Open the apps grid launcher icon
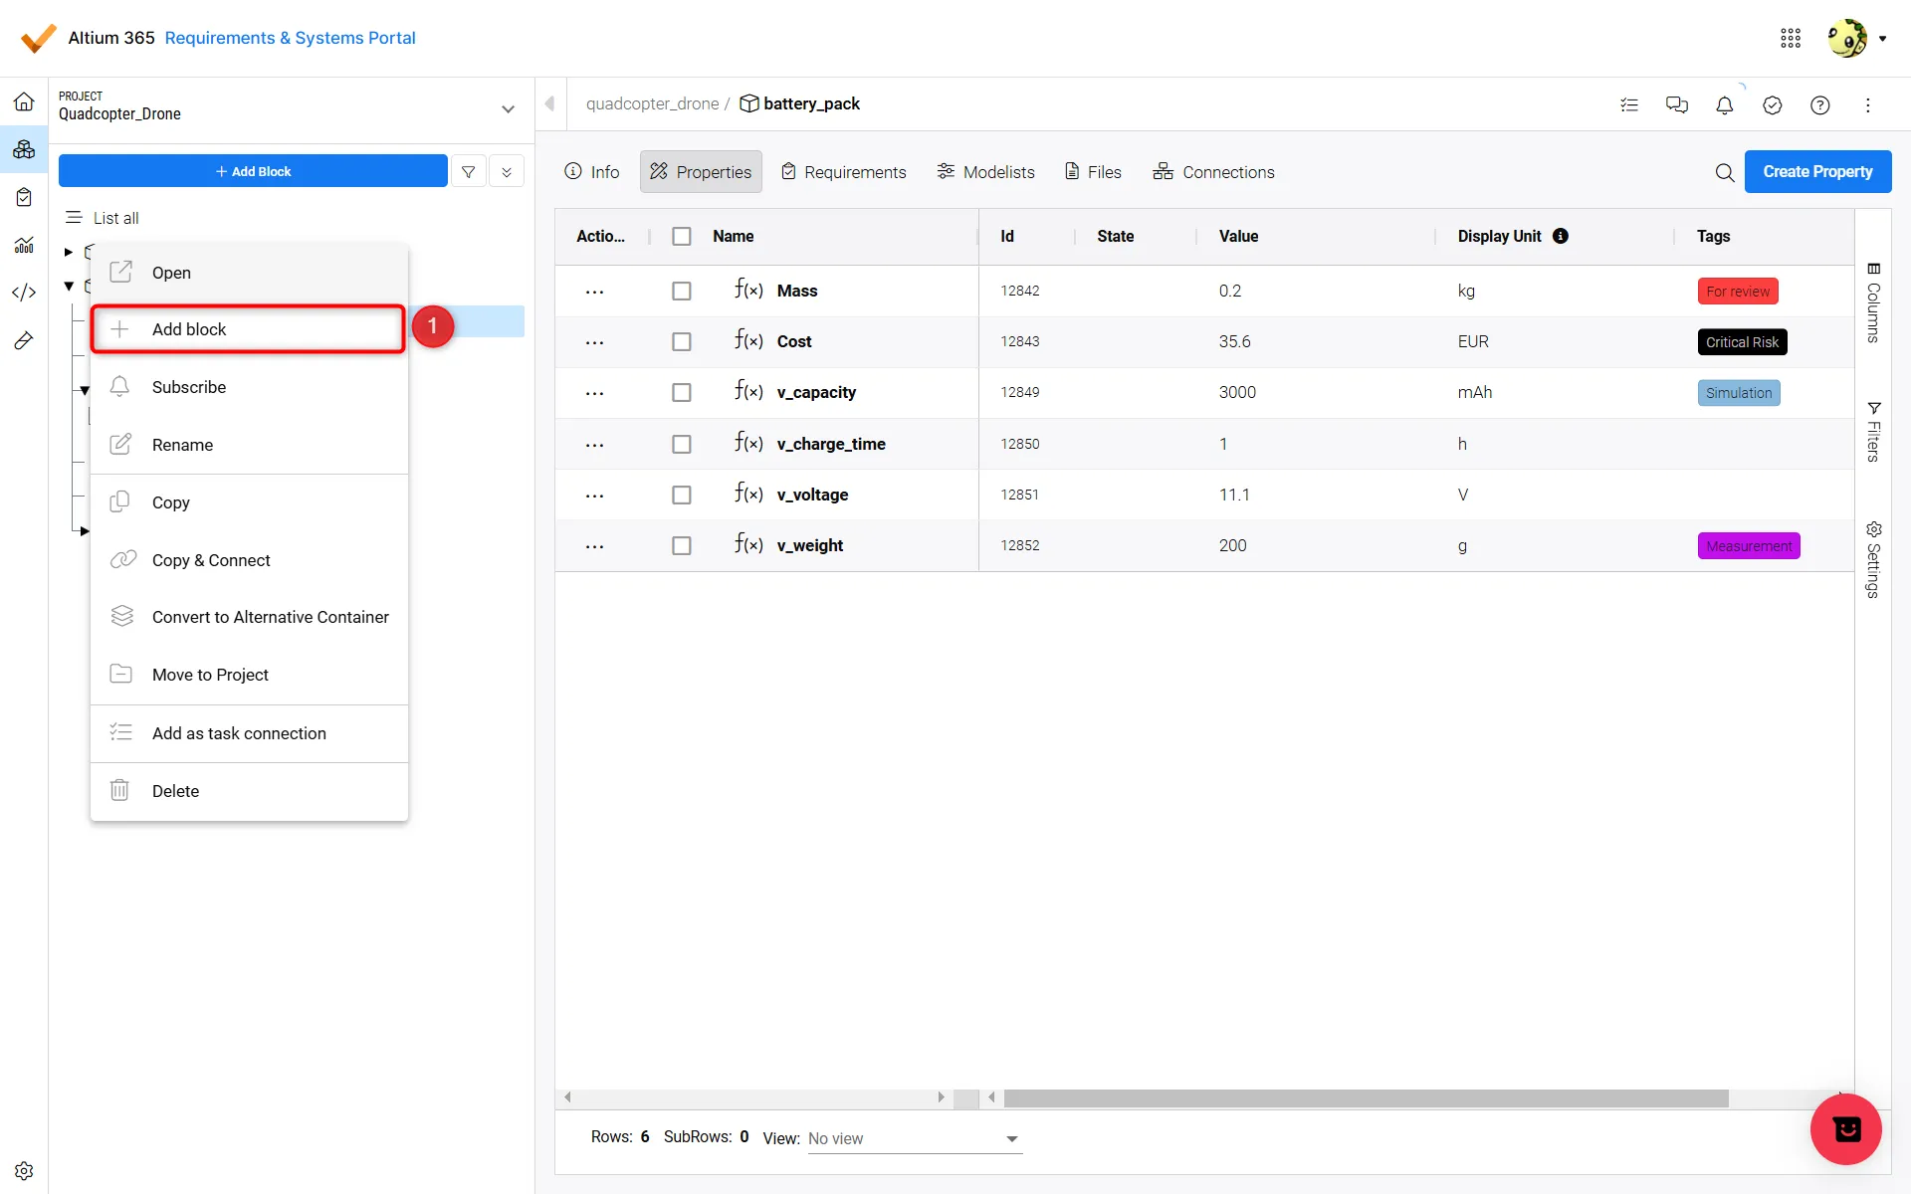The width and height of the screenshot is (1911, 1194). click(1791, 38)
